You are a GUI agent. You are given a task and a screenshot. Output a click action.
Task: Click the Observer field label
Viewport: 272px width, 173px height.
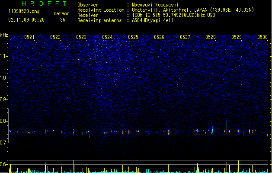[x=88, y=5]
